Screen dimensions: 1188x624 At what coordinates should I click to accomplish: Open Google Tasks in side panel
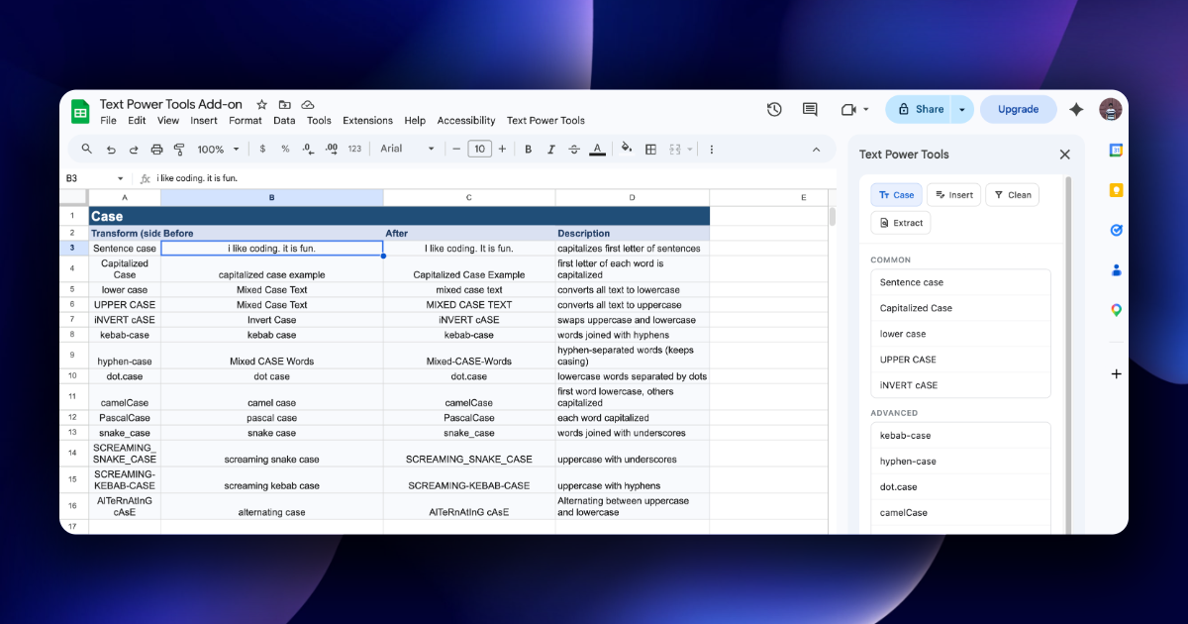(x=1116, y=230)
